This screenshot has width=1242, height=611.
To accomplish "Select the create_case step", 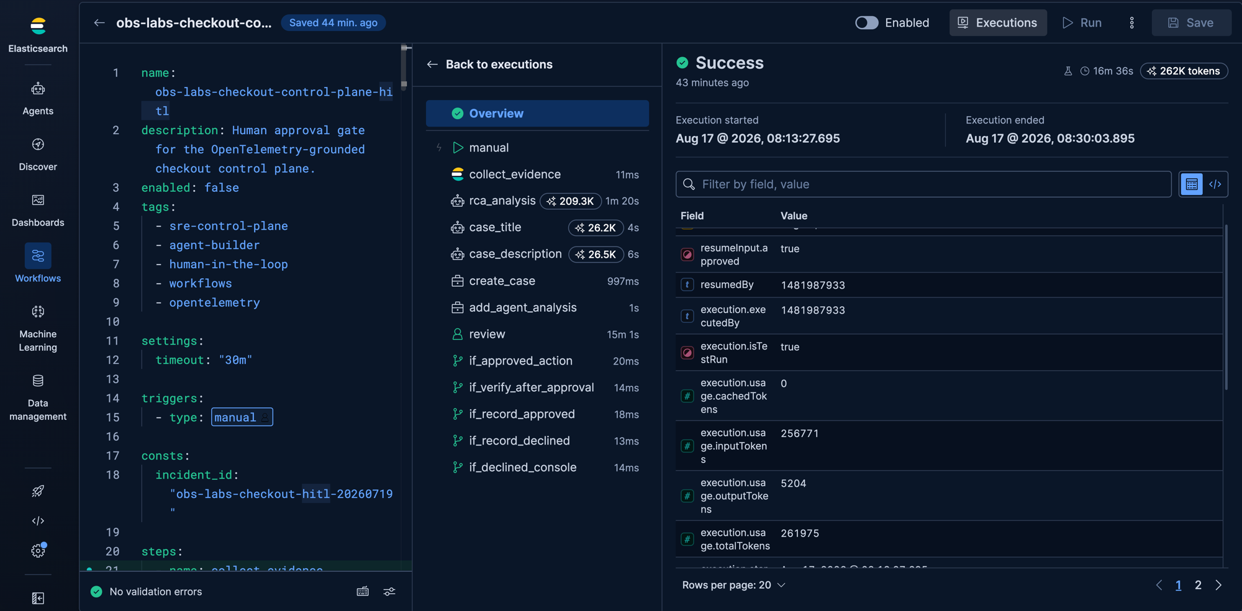I will tap(537, 281).
